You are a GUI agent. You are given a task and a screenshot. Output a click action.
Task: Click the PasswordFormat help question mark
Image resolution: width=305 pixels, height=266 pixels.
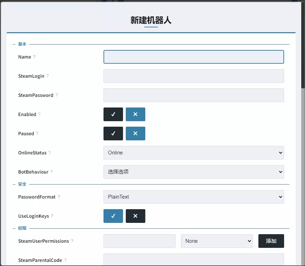pyautogui.click(x=59, y=197)
